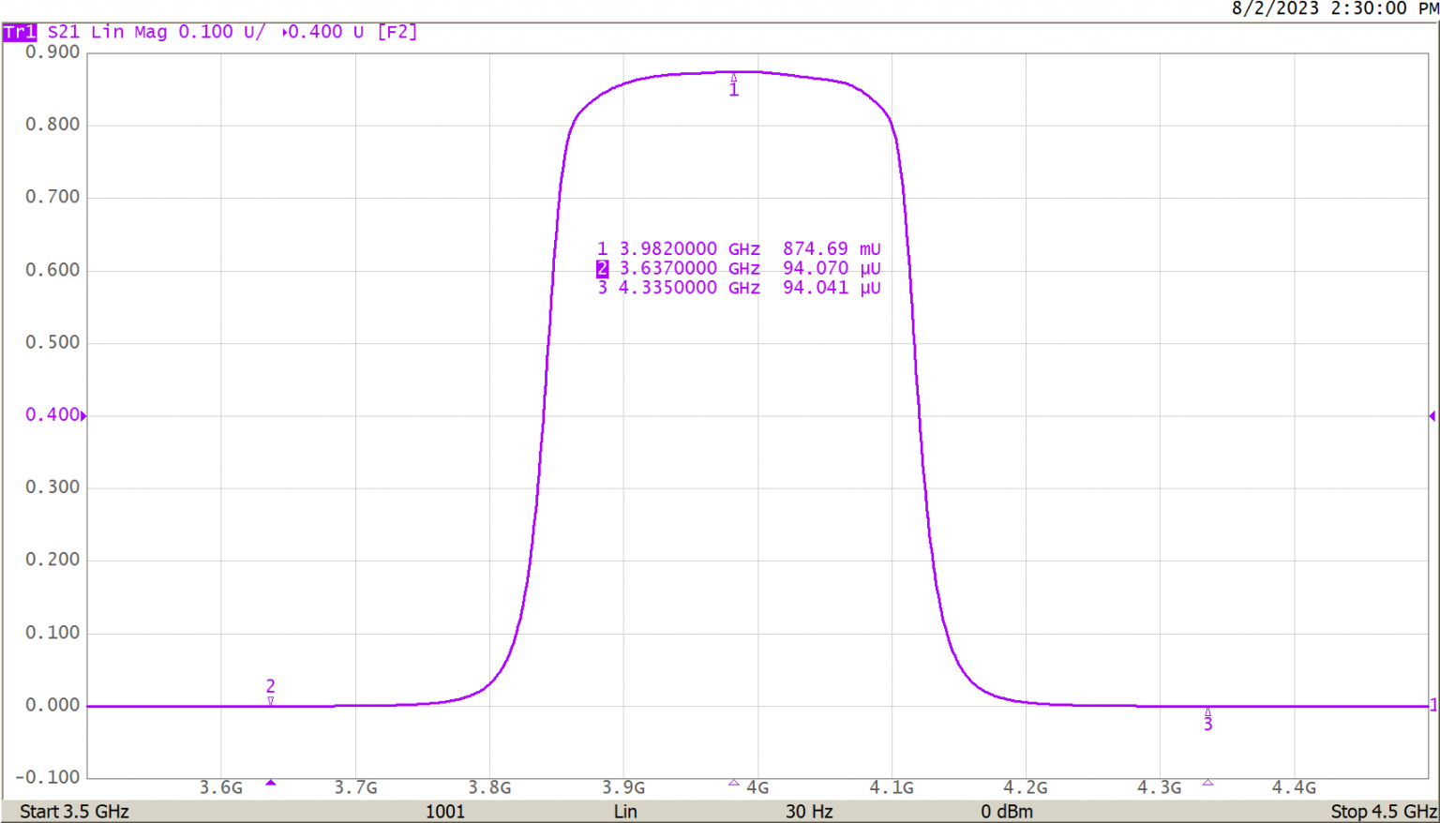
Task: Click reference position arrow at right edge
Action: tap(1432, 415)
